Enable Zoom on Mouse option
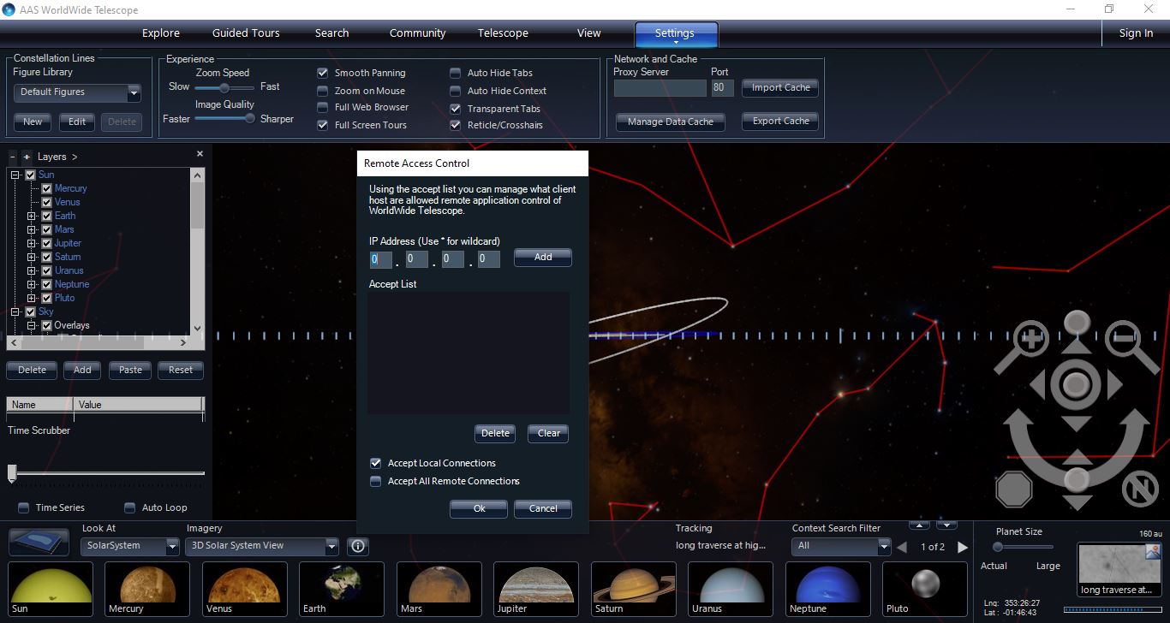The height and width of the screenshot is (623, 1170). click(x=323, y=91)
